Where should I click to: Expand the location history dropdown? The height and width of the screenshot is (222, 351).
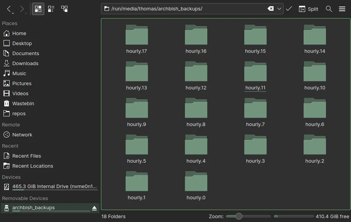pyautogui.click(x=279, y=9)
